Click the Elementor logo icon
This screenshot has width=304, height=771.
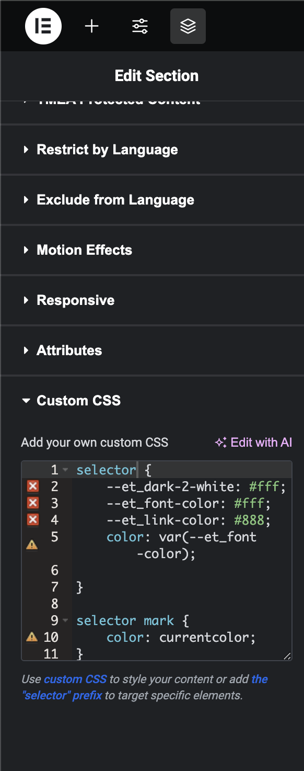click(x=43, y=26)
